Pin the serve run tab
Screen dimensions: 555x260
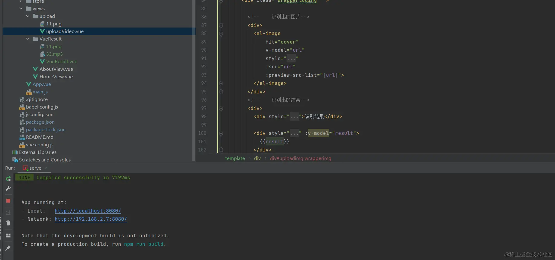pyautogui.click(x=8, y=248)
